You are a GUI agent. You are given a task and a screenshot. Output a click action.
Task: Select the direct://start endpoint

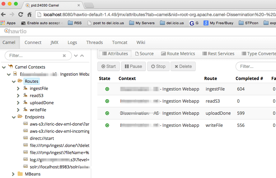[x=42, y=138]
